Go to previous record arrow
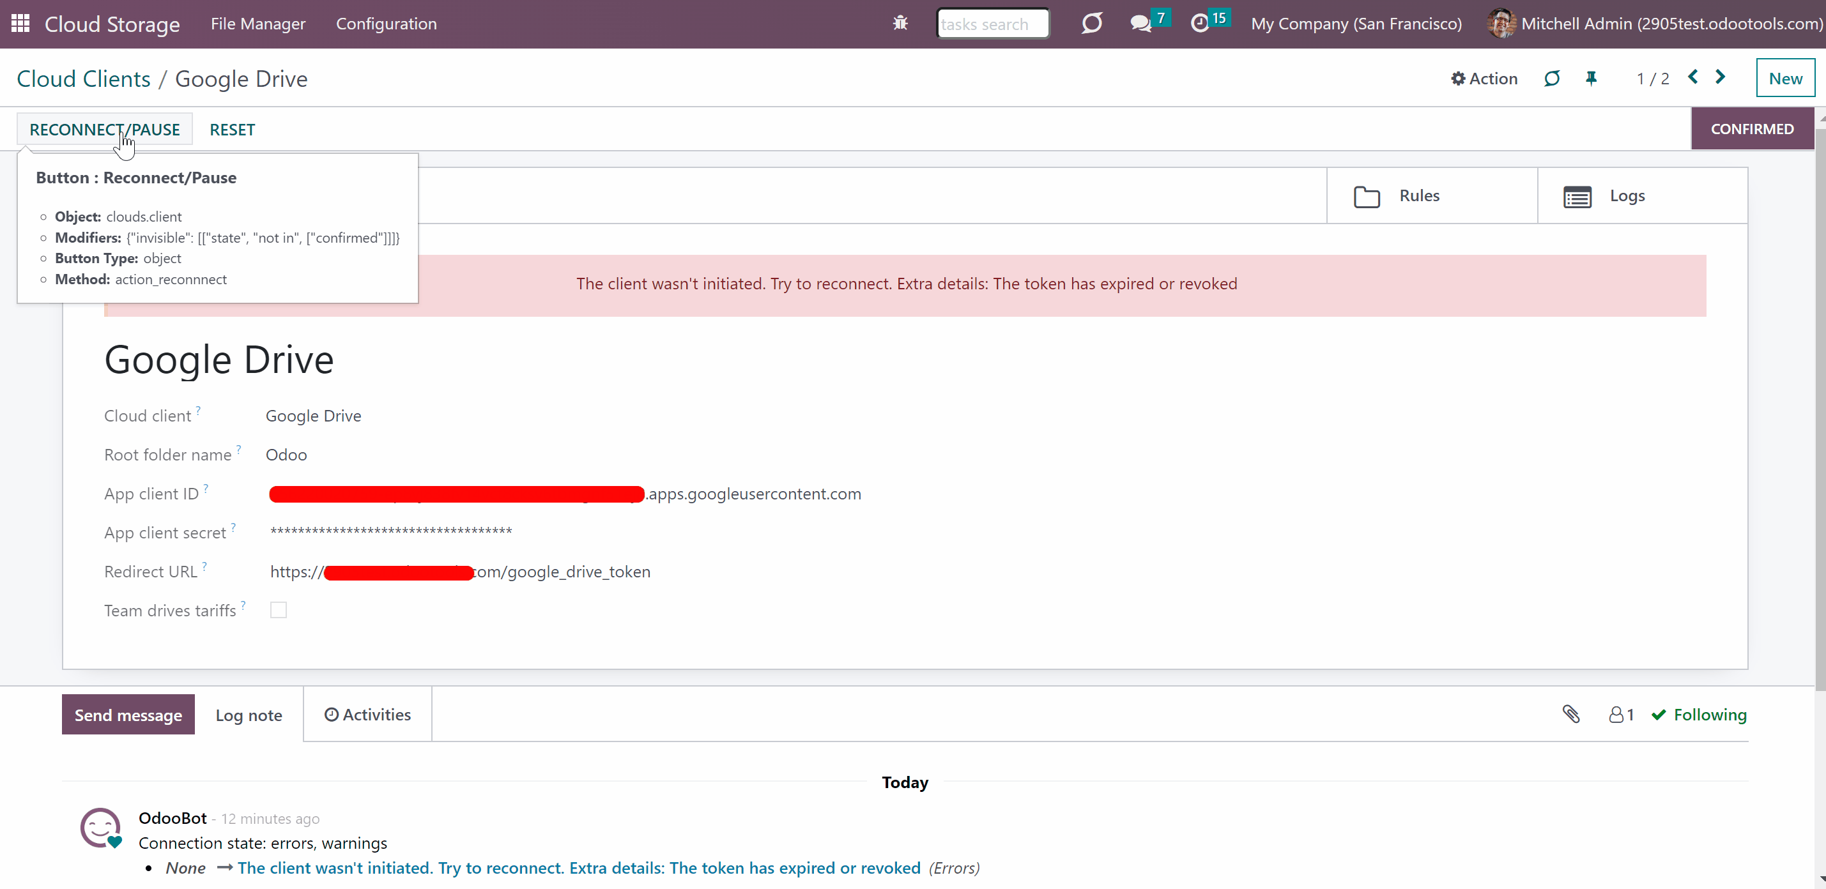 [x=1692, y=77]
